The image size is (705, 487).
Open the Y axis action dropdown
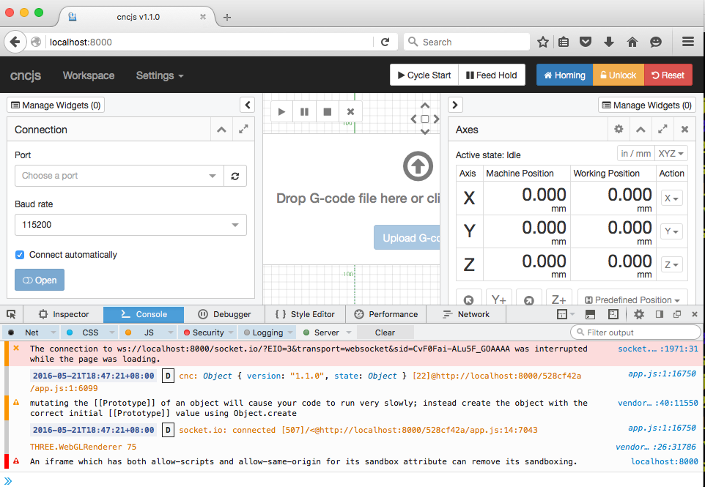click(671, 231)
